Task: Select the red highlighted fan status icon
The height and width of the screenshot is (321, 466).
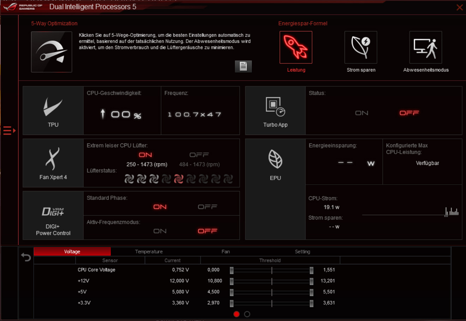Action: [x=179, y=179]
